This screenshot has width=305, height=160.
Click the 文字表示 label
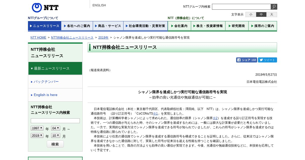point(237,14)
